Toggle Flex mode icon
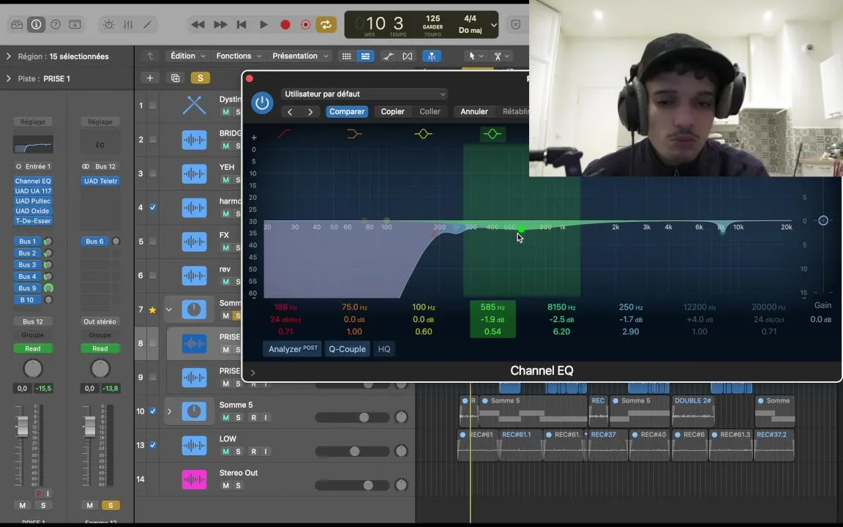The image size is (843, 527). [407, 56]
